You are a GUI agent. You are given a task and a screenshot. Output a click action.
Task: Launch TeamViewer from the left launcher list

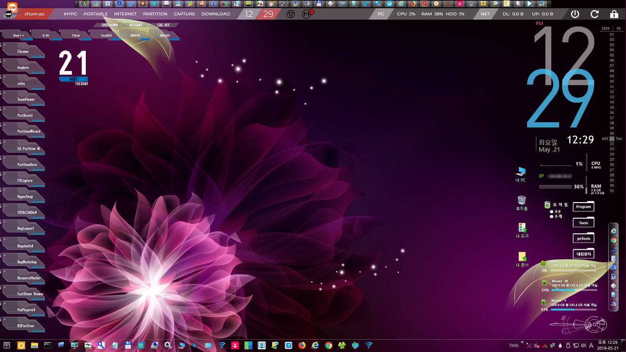click(x=23, y=99)
